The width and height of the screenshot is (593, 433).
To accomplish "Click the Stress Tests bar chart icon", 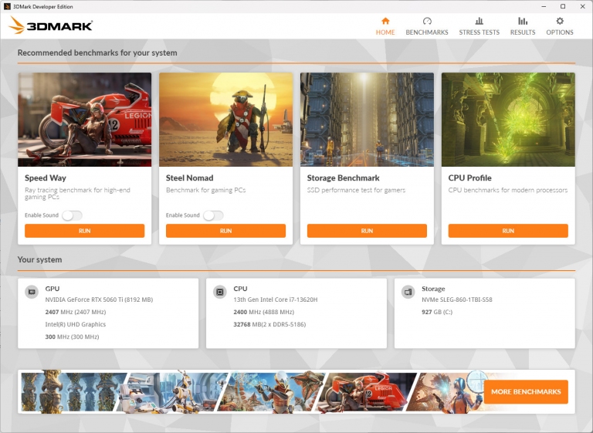I will (479, 21).
